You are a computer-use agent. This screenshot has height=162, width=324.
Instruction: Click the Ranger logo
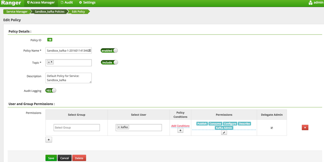pos(11,3)
